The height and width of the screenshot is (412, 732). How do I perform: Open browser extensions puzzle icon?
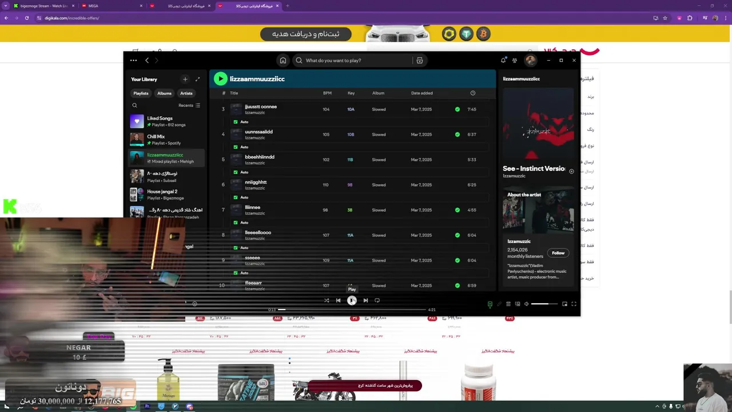(x=690, y=18)
